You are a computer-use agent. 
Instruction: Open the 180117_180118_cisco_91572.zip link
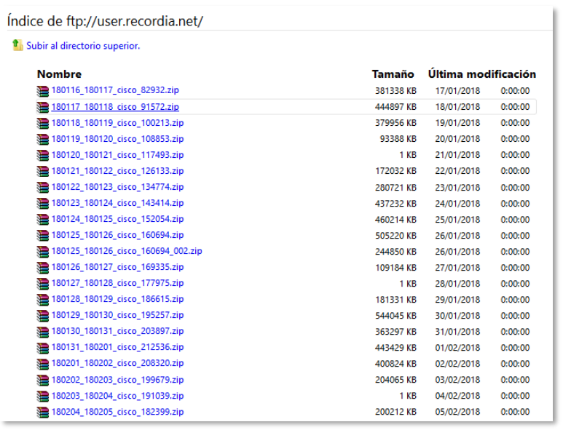click(115, 107)
